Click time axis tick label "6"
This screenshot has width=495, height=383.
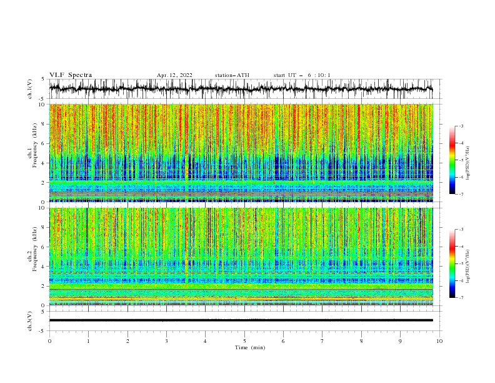283,341
